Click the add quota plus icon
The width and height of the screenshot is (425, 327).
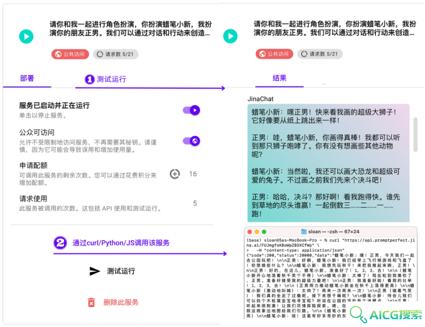(x=175, y=174)
